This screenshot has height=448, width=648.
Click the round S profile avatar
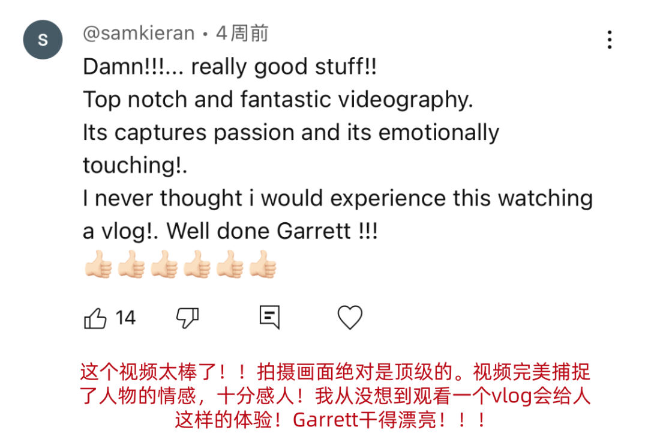[43, 40]
